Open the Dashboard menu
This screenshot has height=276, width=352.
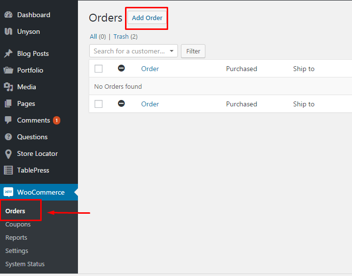(x=39, y=15)
